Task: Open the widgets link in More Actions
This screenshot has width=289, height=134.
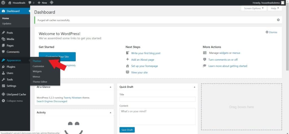Action: pos(224,53)
